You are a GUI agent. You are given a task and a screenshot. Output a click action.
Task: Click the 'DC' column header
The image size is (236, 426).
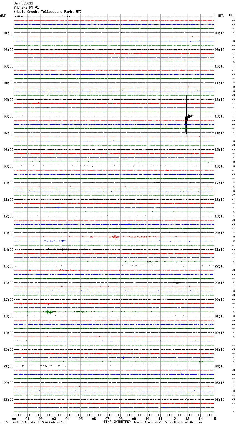pyautogui.click(x=230, y=15)
